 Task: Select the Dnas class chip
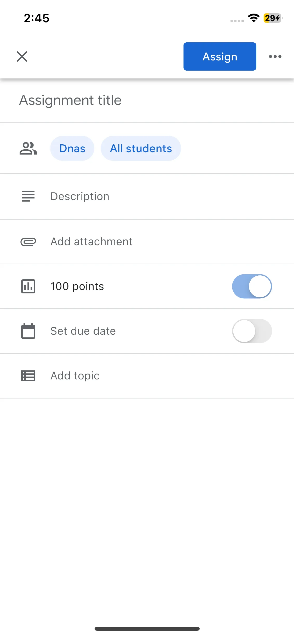(72, 148)
